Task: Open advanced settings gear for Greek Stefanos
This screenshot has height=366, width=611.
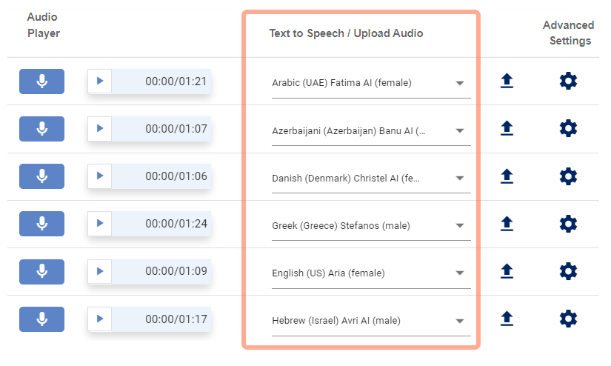Action: pyautogui.click(x=568, y=224)
